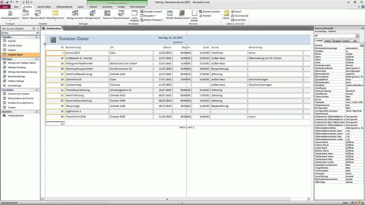The width and height of the screenshot is (365, 205).
Task: Click the Abfrageentwurf icon
Action: click(x=92, y=14)
